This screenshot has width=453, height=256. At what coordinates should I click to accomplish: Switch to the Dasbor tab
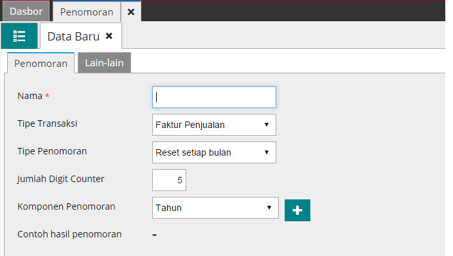[x=26, y=12]
